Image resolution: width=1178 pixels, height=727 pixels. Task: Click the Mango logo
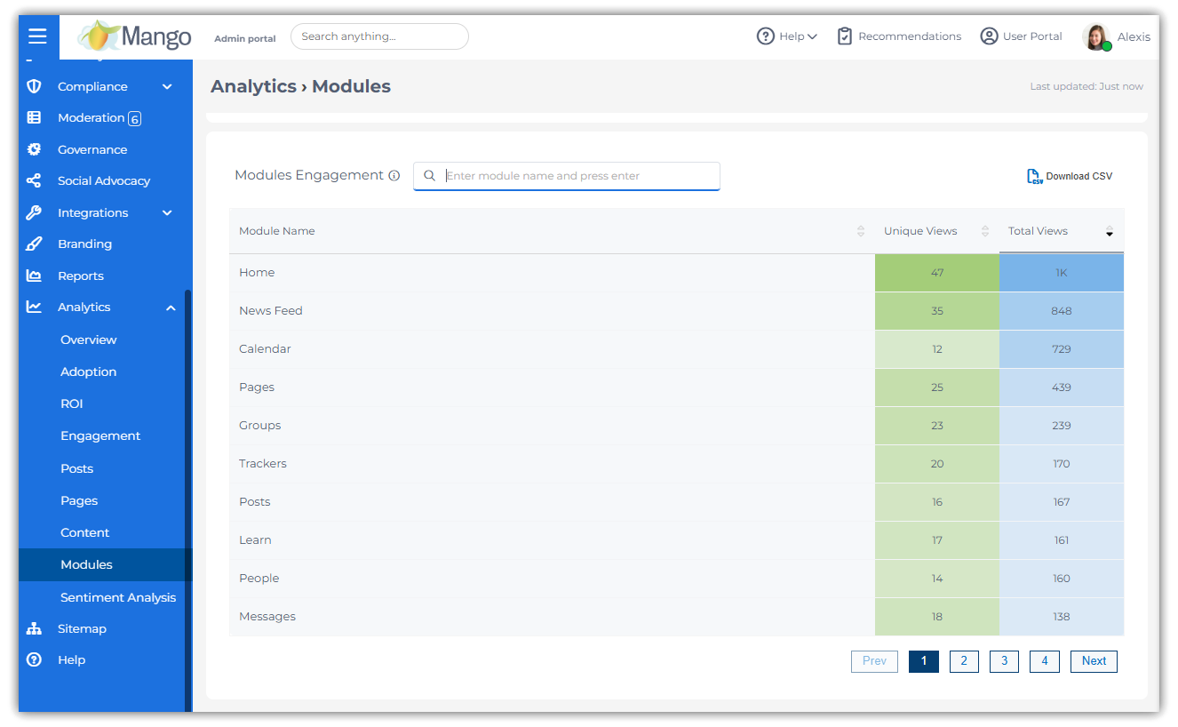pos(135,36)
